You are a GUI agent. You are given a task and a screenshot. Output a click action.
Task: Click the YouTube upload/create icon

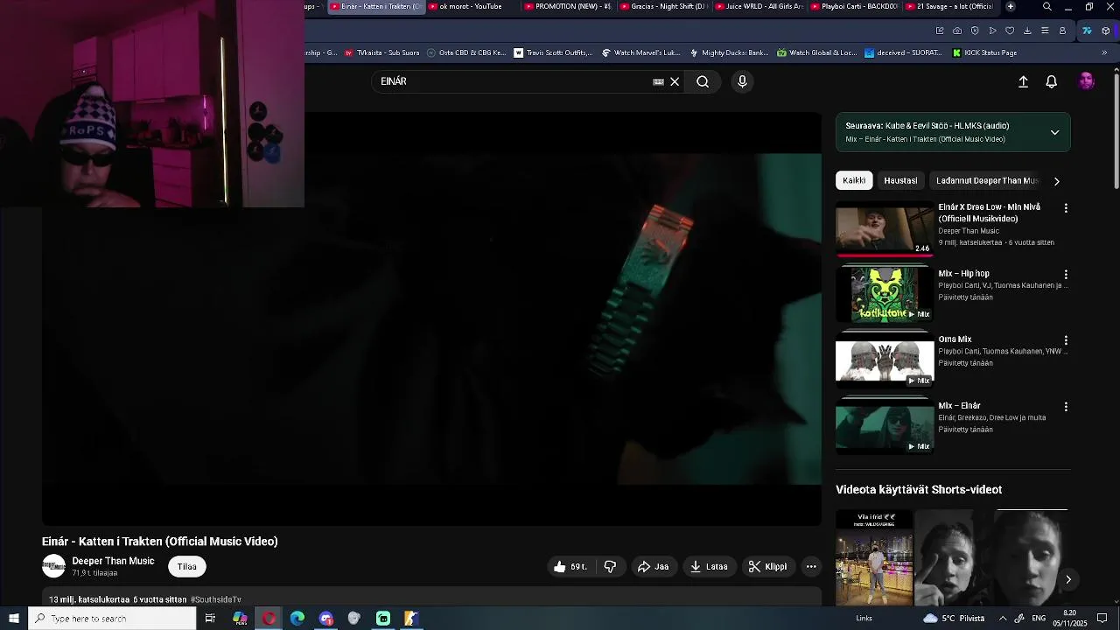coord(1023,81)
